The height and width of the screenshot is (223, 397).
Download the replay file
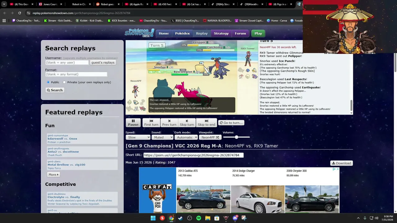tap(341, 163)
